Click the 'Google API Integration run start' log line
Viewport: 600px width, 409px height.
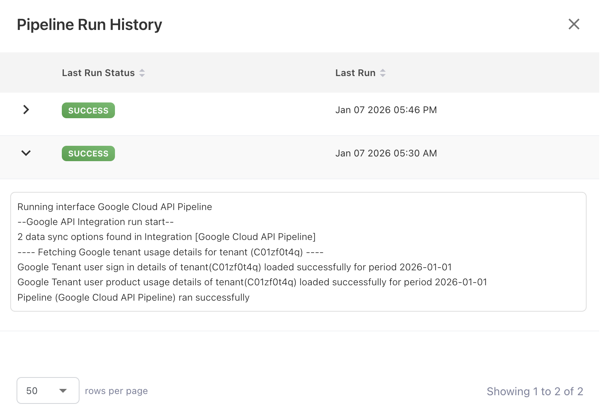pyautogui.click(x=96, y=222)
